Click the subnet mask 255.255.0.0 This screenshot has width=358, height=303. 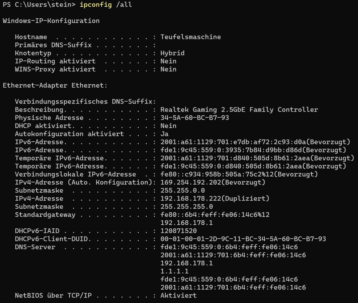click(183, 191)
